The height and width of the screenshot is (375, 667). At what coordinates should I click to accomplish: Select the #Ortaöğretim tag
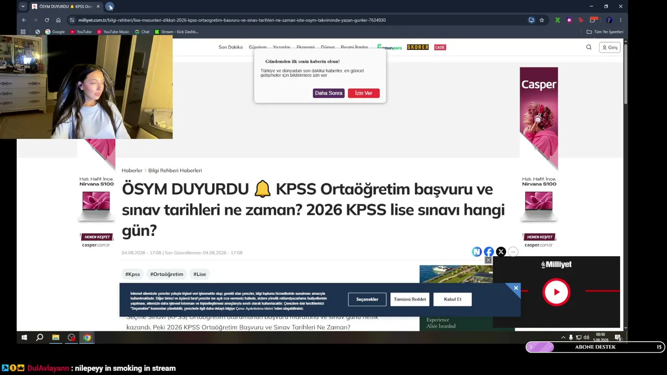167,274
